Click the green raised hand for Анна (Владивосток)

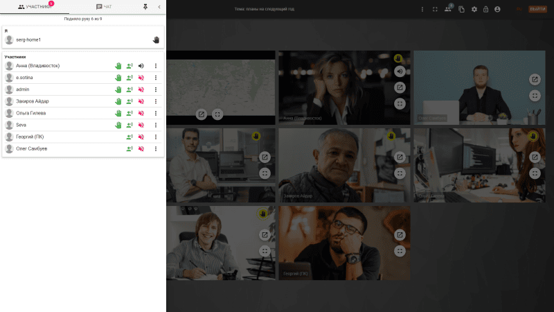coord(118,66)
